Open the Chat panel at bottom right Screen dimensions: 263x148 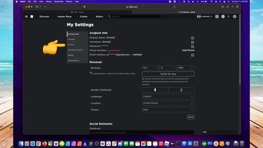219,132
